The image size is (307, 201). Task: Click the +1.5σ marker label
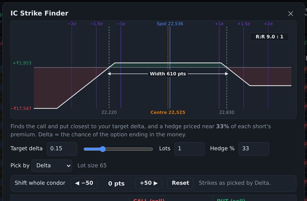pyautogui.click(x=243, y=24)
